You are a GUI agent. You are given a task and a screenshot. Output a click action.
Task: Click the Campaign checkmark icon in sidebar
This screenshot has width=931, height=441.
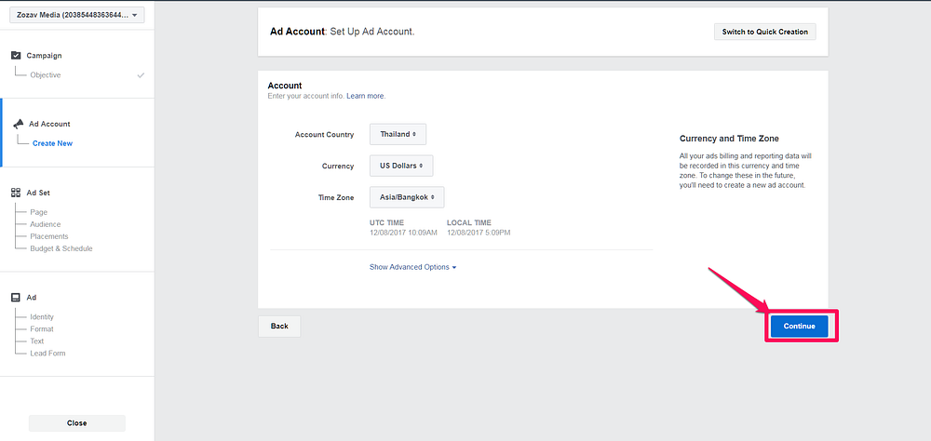[16, 55]
